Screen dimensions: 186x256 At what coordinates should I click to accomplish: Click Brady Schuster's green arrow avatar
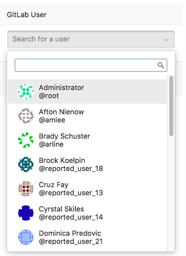click(26, 140)
